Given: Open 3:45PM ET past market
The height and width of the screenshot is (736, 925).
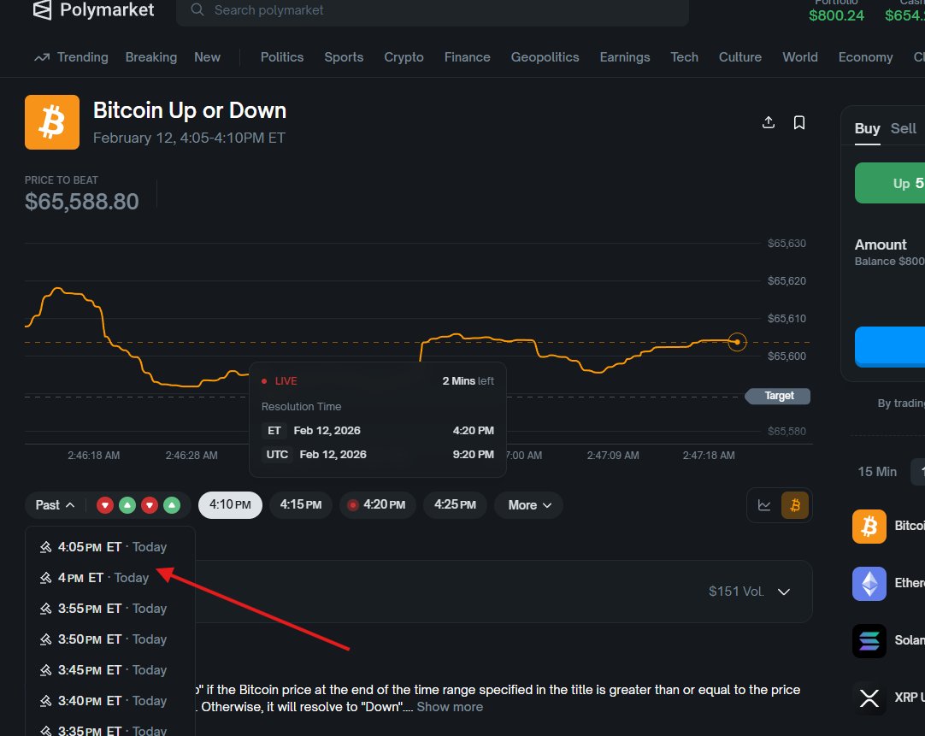Looking at the screenshot, I should [x=109, y=670].
